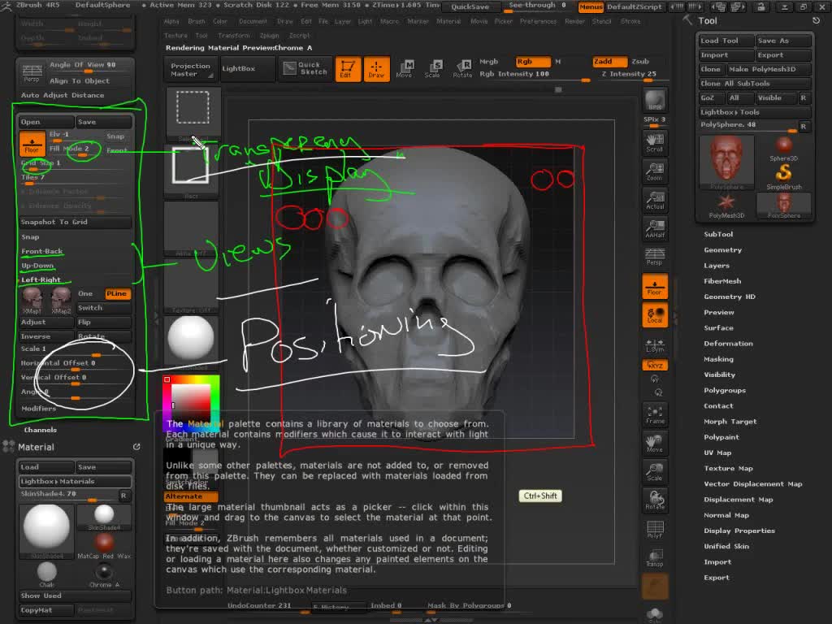Click the Move icon in right shelf

pyautogui.click(x=655, y=443)
